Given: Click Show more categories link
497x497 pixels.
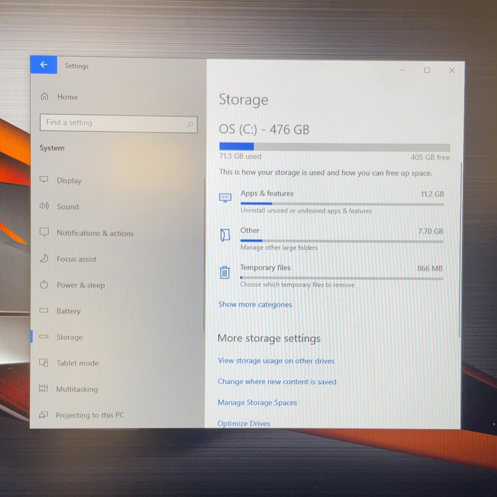Looking at the screenshot, I should pyautogui.click(x=255, y=304).
